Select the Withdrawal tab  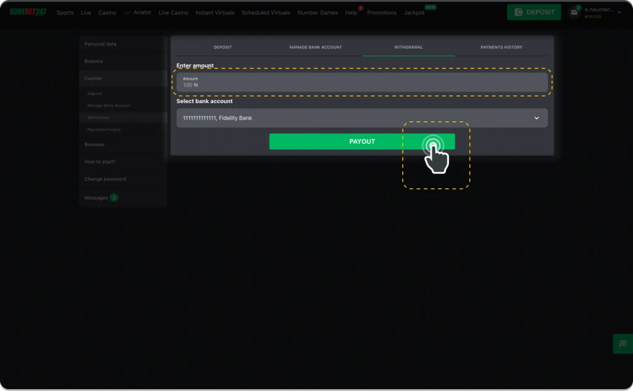[408, 47]
